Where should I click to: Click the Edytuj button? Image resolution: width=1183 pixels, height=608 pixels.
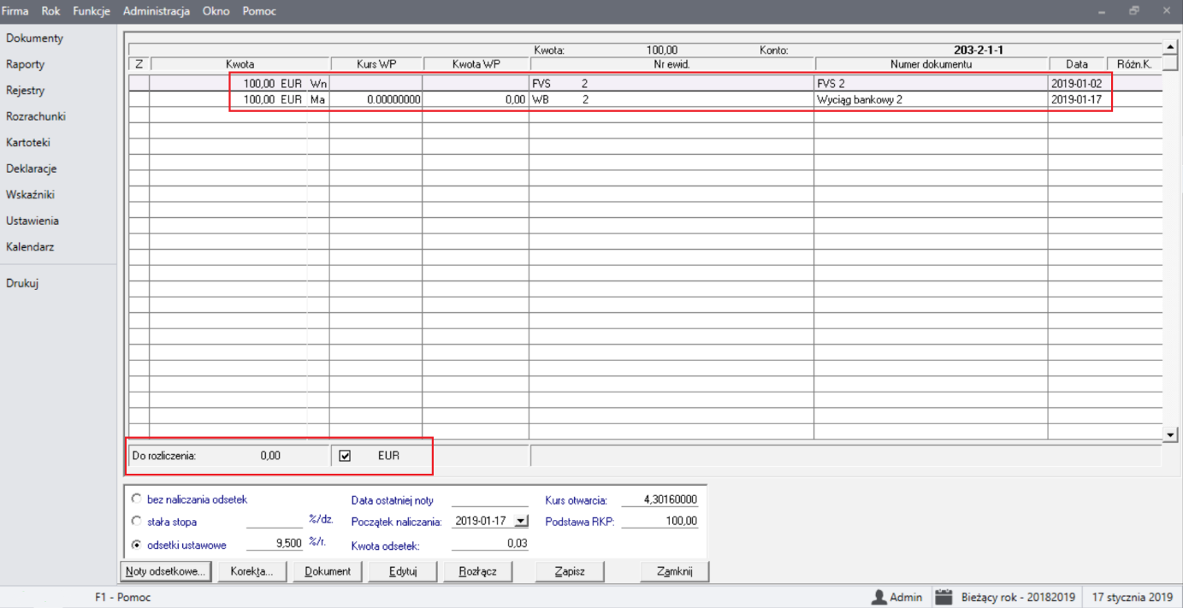click(x=402, y=571)
